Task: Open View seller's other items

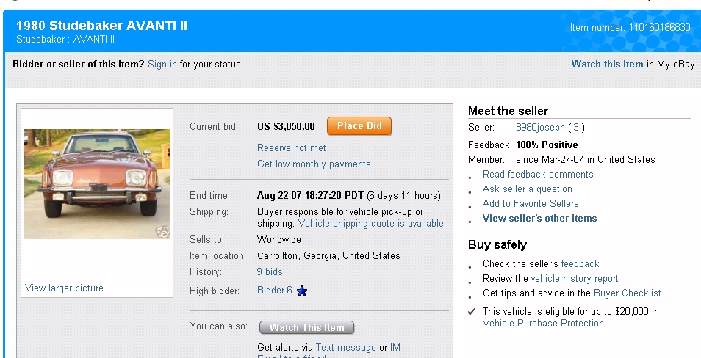Action: click(x=539, y=218)
